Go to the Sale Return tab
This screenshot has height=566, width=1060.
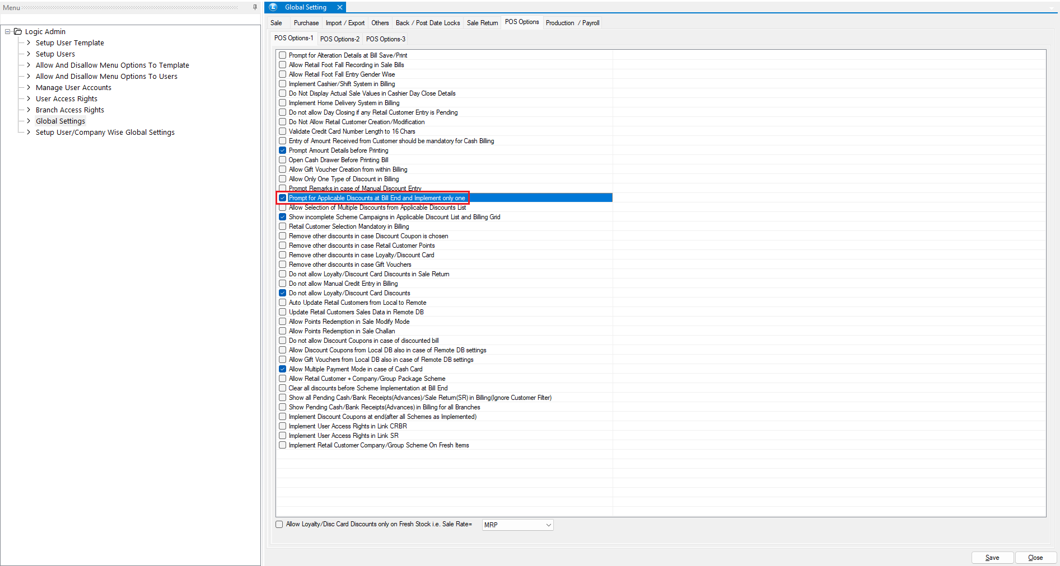coord(482,23)
